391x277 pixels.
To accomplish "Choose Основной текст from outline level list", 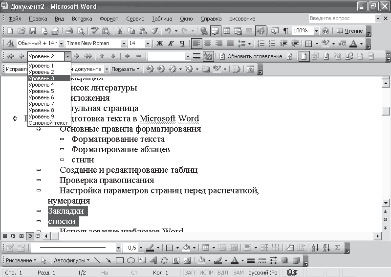I will pyautogui.click(x=49, y=123).
